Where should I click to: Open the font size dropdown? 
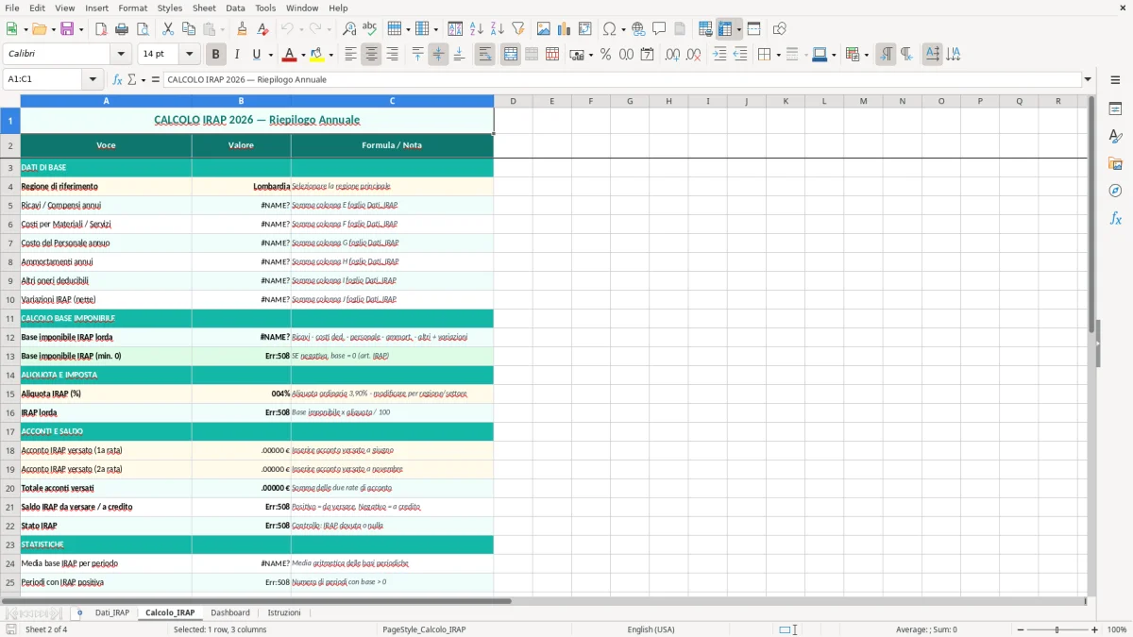click(189, 55)
